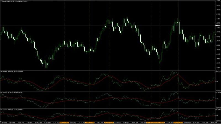
Task: Click the date label 4 Oct 2018
Action: tap(126, 123)
